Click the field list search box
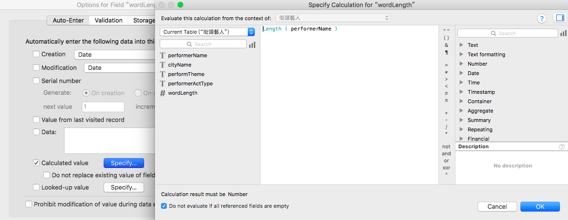Screen dimensions: 568x220 coord(203,44)
